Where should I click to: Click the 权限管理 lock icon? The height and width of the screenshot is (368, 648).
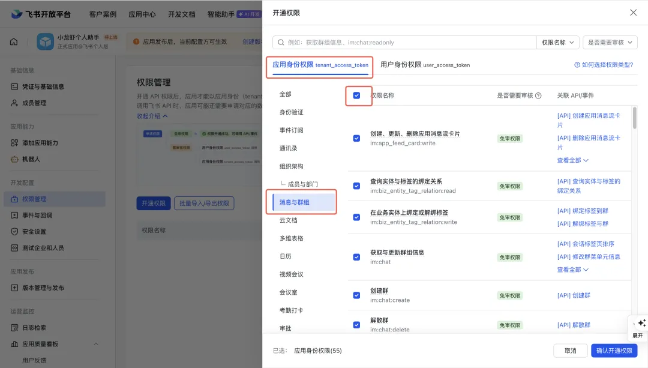pyautogui.click(x=14, y=199)
